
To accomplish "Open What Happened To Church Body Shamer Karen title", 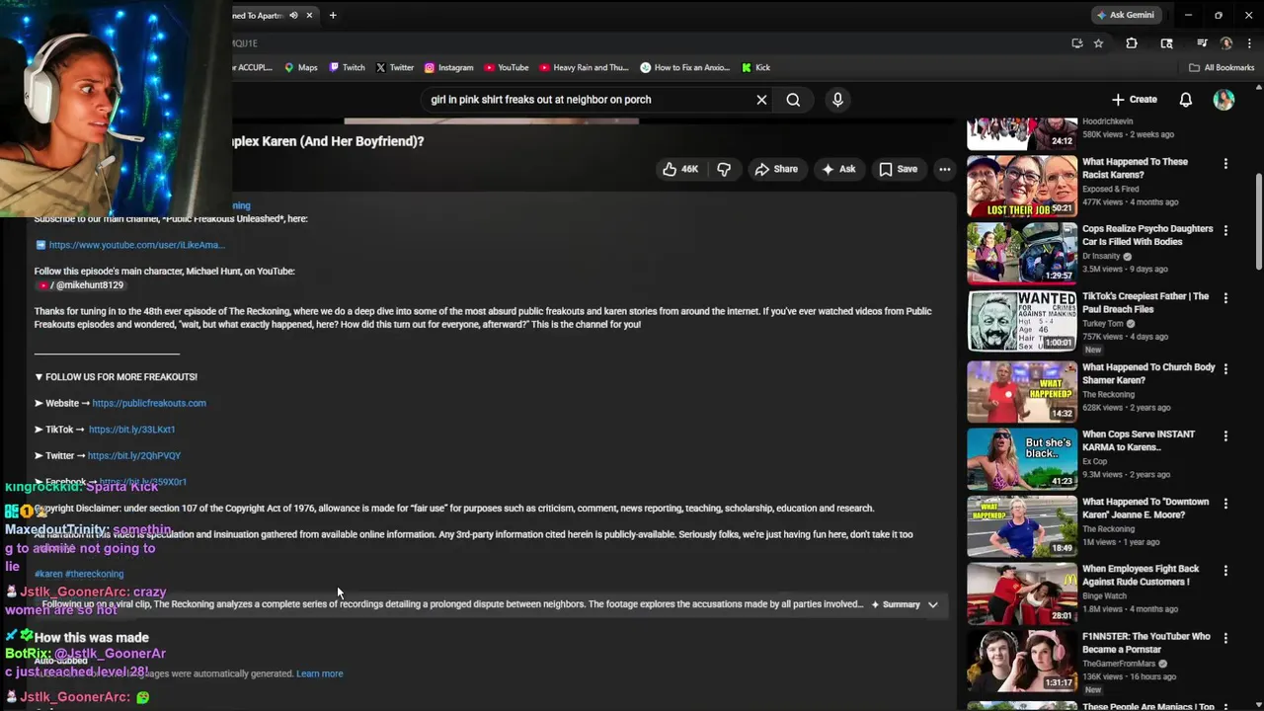I will (x=1148, y=373).
